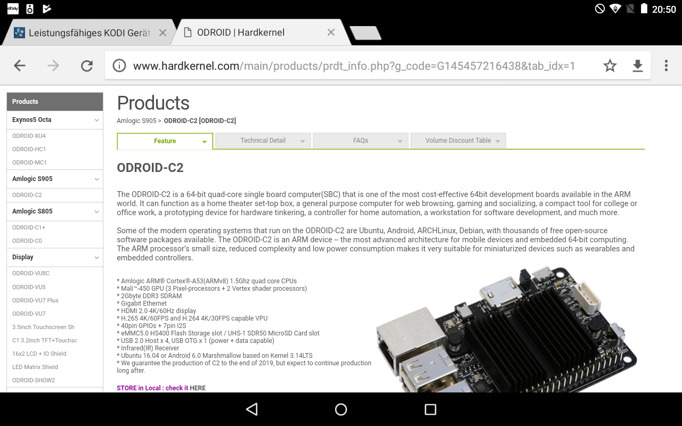682x426 pixels.
Task: Click the Technical Detail dropdown arrow
Action: (x=303, y=142)
